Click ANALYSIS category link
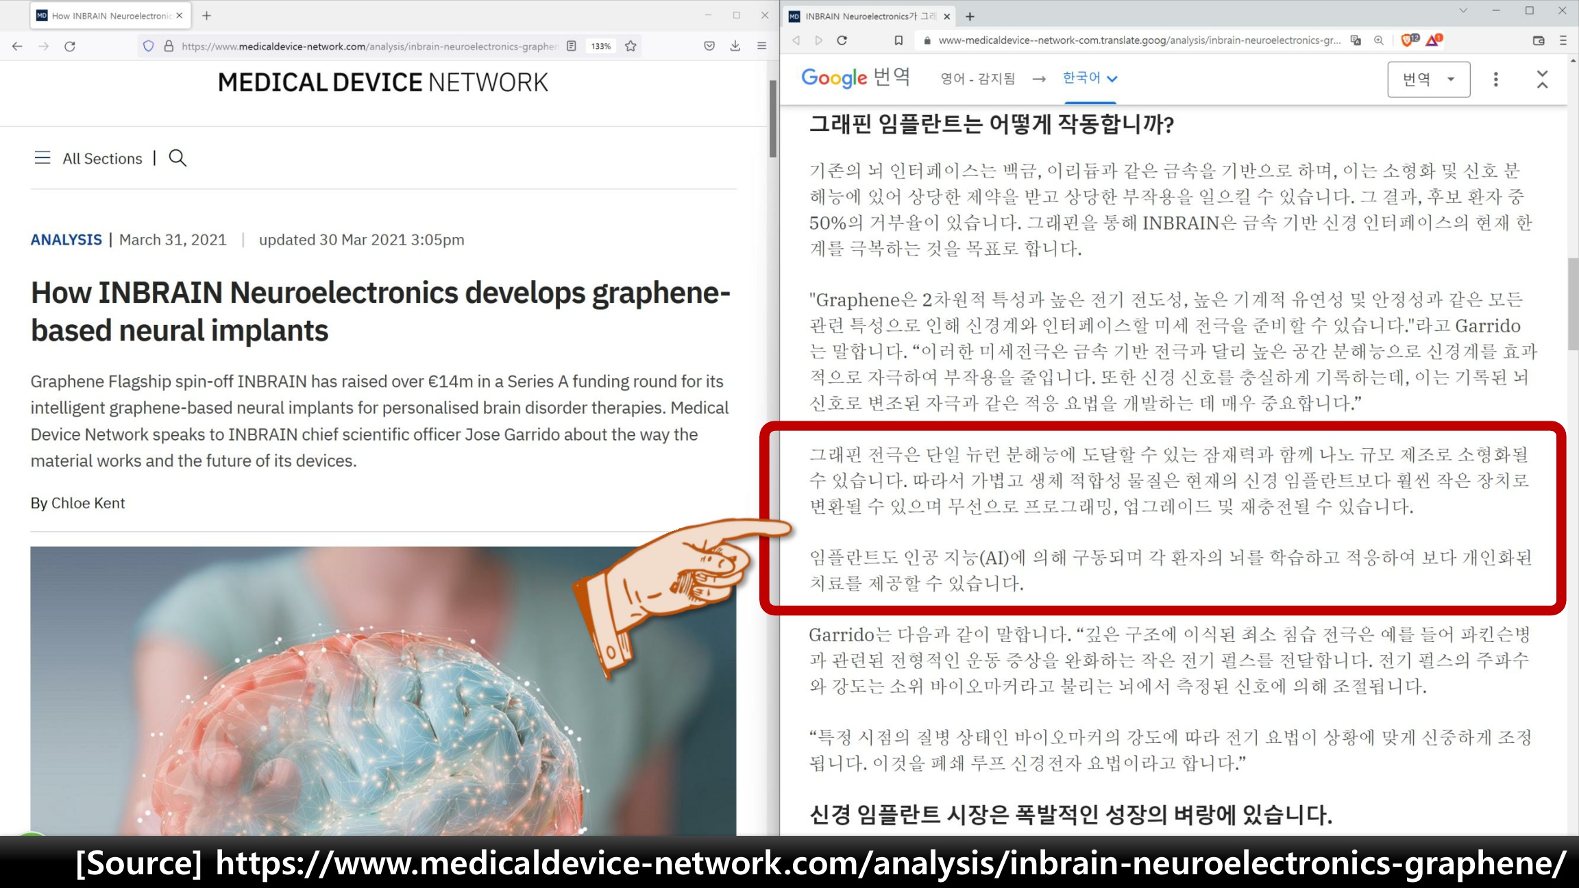 66,240
